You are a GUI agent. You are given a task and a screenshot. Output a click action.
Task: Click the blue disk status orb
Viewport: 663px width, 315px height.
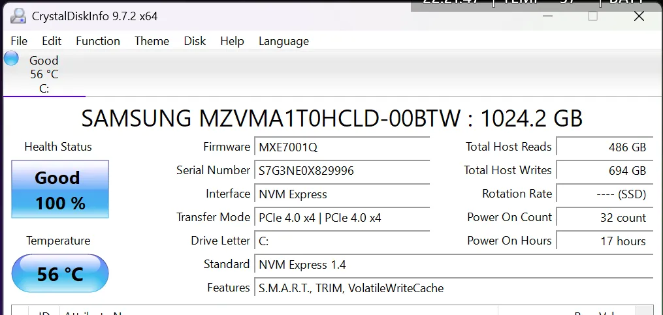click(11, 59)
